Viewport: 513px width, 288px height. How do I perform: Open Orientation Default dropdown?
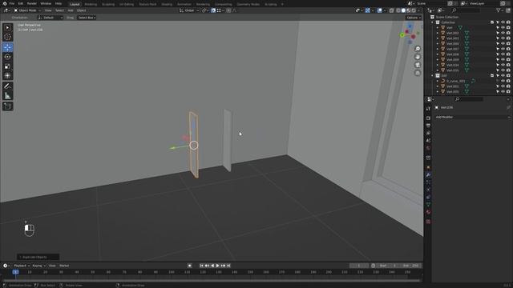(50, 18)
